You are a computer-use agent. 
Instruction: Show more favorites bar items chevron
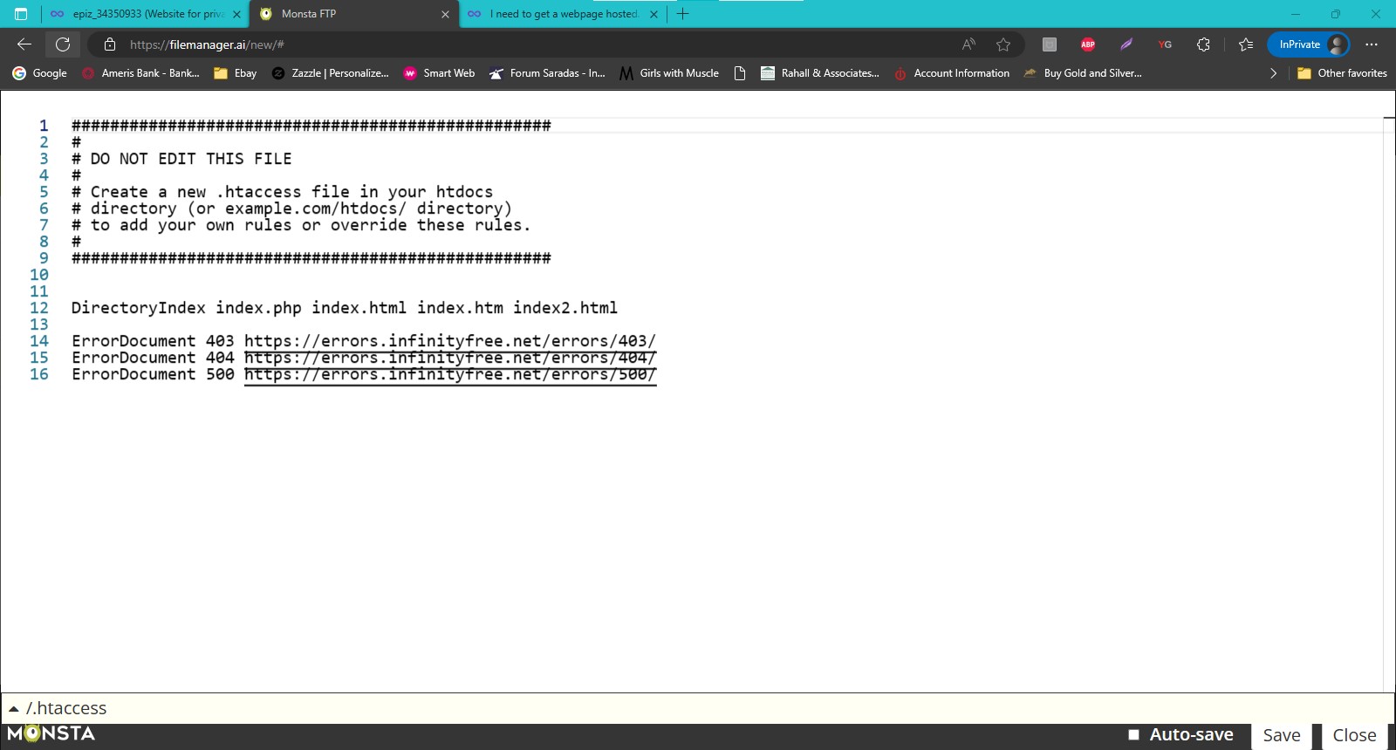[x=1273, y=73]
